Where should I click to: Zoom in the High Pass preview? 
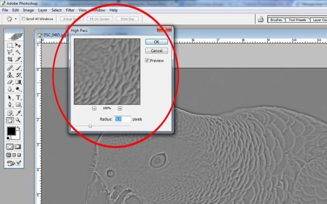pos(120,108)
